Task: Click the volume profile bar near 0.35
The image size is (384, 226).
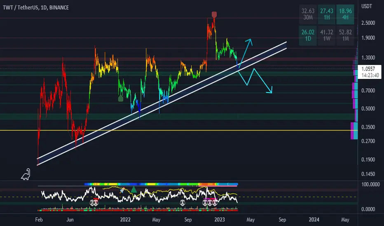Action: (x=354, y=131)
